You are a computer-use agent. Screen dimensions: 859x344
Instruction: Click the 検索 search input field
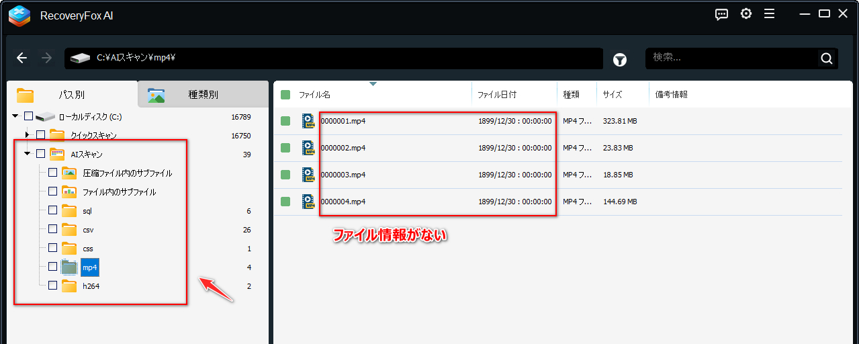[x=732, y=58]
